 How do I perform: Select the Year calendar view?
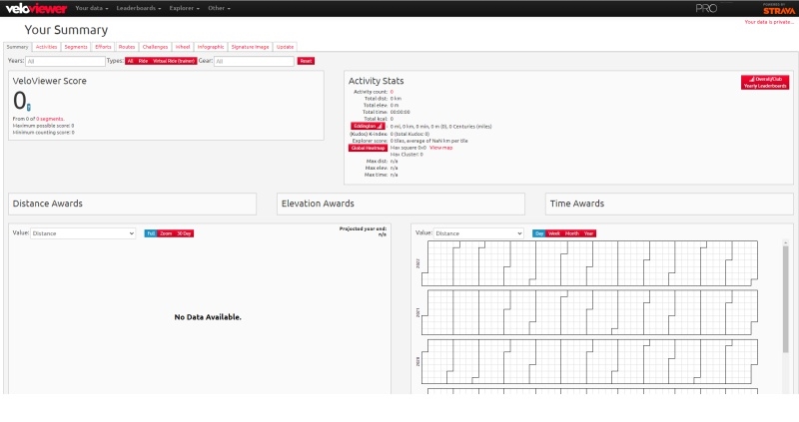588,233
